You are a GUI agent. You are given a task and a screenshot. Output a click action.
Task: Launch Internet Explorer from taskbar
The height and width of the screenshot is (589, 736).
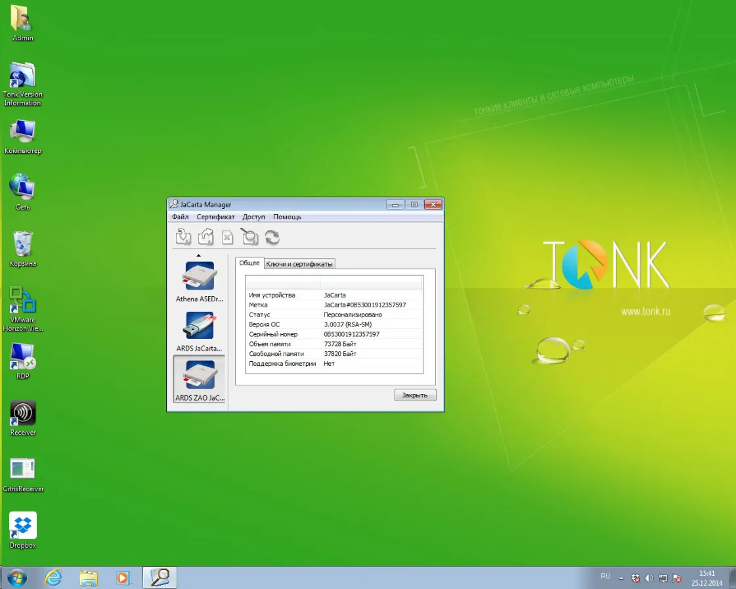tap(53, 578)
